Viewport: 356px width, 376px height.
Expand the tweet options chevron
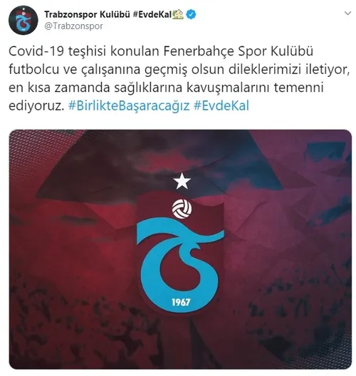pos(347,14)
